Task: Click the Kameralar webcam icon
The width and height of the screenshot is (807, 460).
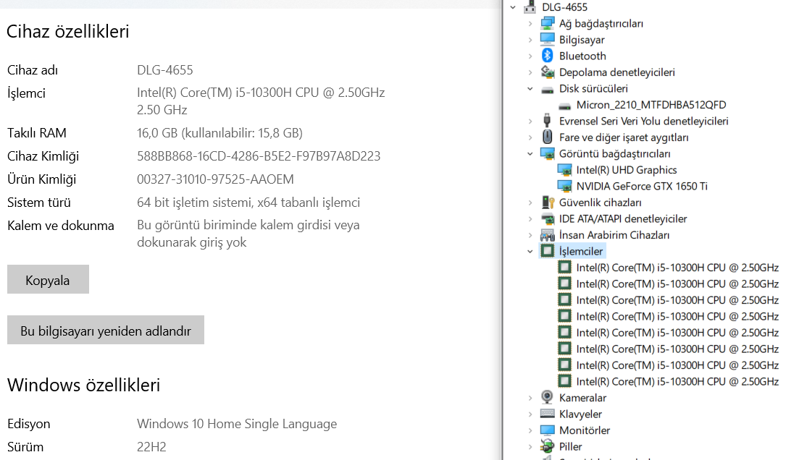Action: click(x=548, y=398)
